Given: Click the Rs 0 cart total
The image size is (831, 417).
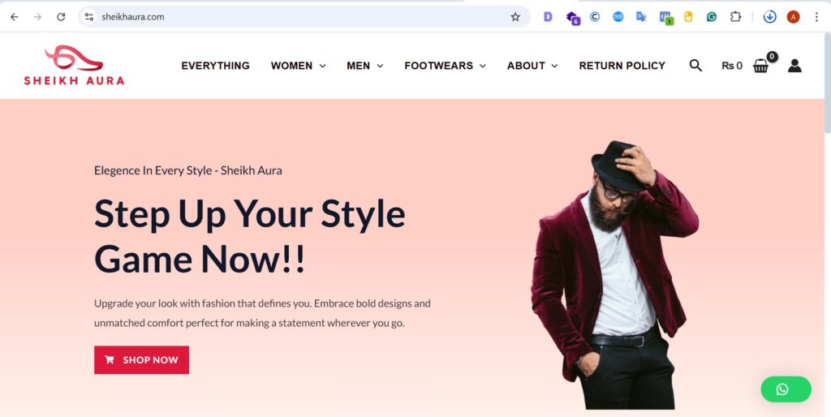Looking at the screenshot, I should [x=731, y=66].
